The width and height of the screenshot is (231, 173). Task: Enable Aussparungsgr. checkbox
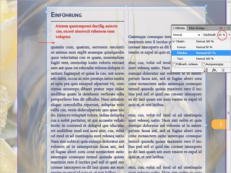point(204,64)
